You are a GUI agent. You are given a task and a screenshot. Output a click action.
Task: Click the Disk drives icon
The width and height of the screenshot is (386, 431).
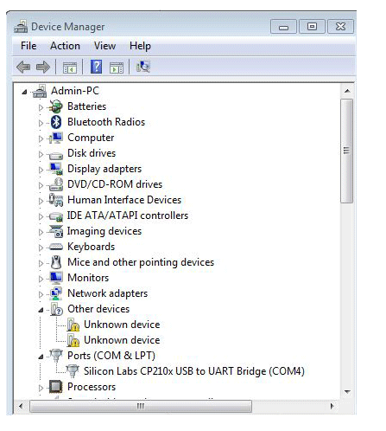pos(56,156)
